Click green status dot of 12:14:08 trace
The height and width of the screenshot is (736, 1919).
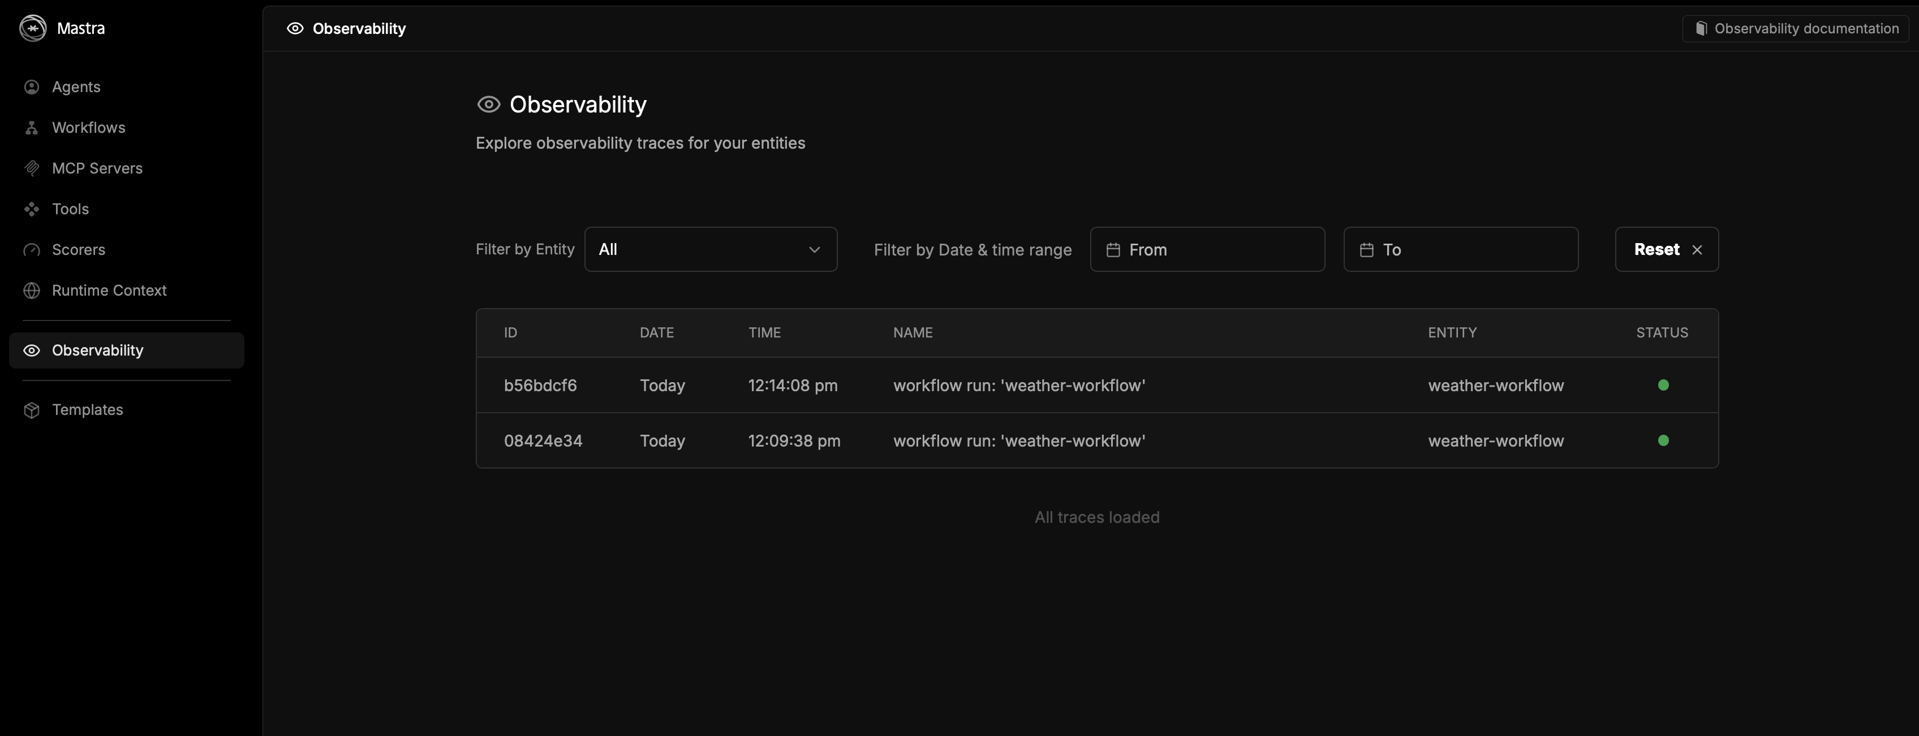click(x=1663, y=385)
